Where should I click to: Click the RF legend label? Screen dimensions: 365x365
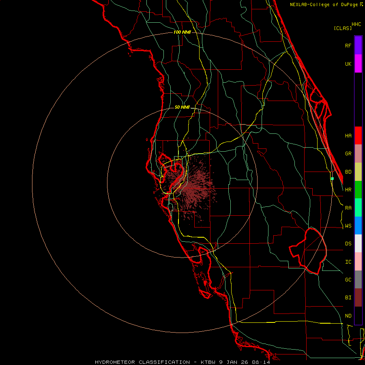[x=348, y=45]
